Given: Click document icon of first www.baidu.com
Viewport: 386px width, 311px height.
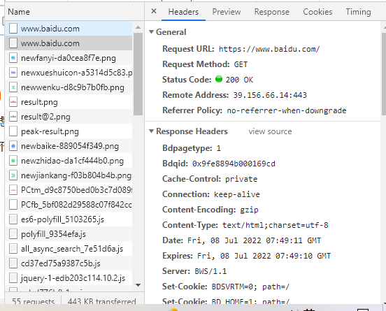Looking at the screenshot, I should (13, 29).
